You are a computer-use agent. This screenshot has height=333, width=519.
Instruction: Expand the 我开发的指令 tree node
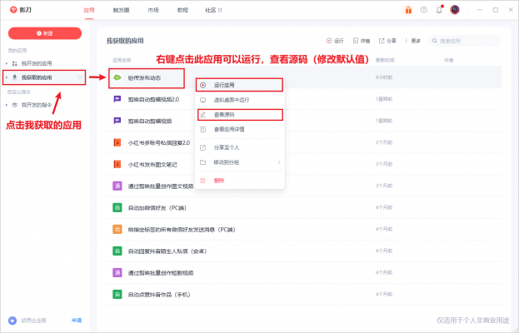click(7, 105)
